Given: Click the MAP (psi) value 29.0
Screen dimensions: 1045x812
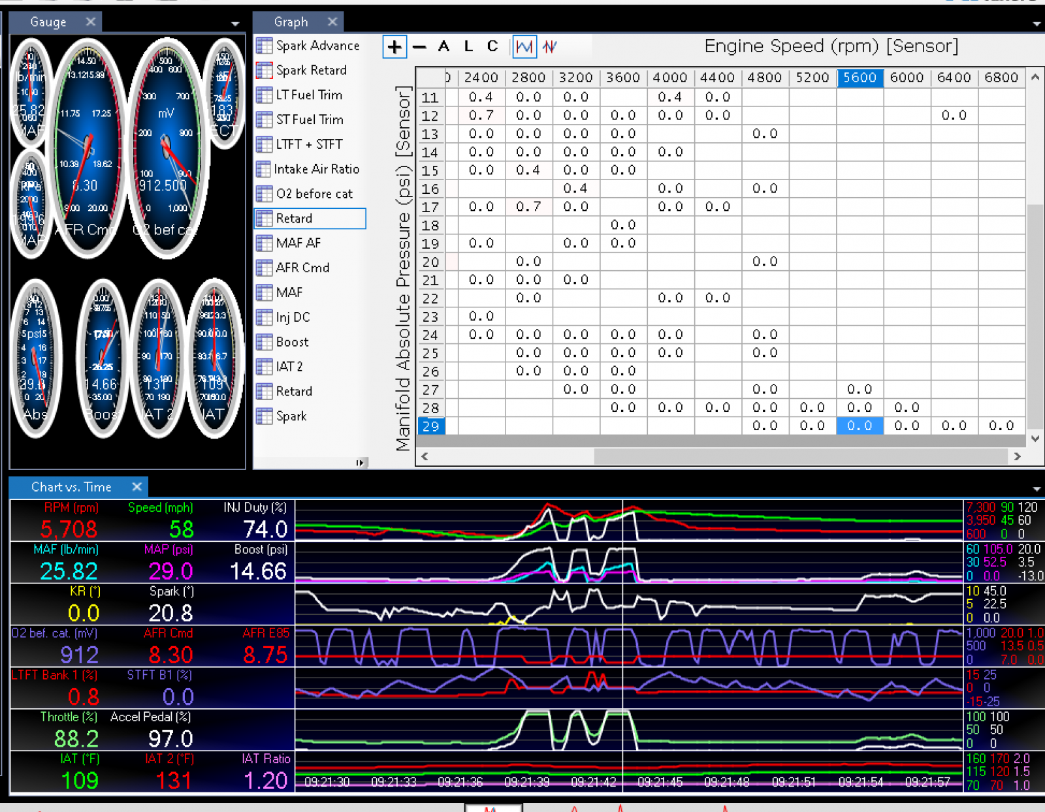Looking at the screenshot, I should [x=170, y=572].
